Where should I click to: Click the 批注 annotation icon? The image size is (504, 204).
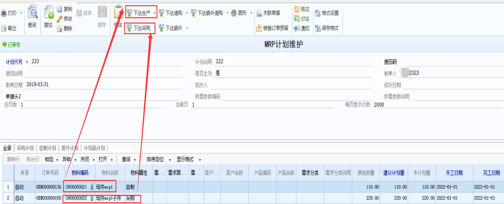click(297, 9)
